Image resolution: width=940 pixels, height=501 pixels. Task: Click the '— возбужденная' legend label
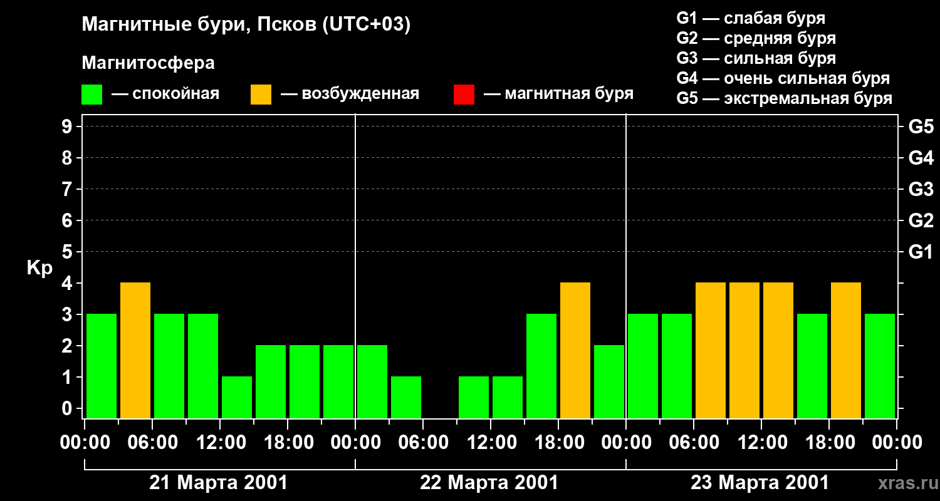pyautogui.click(x=350, y=94)
